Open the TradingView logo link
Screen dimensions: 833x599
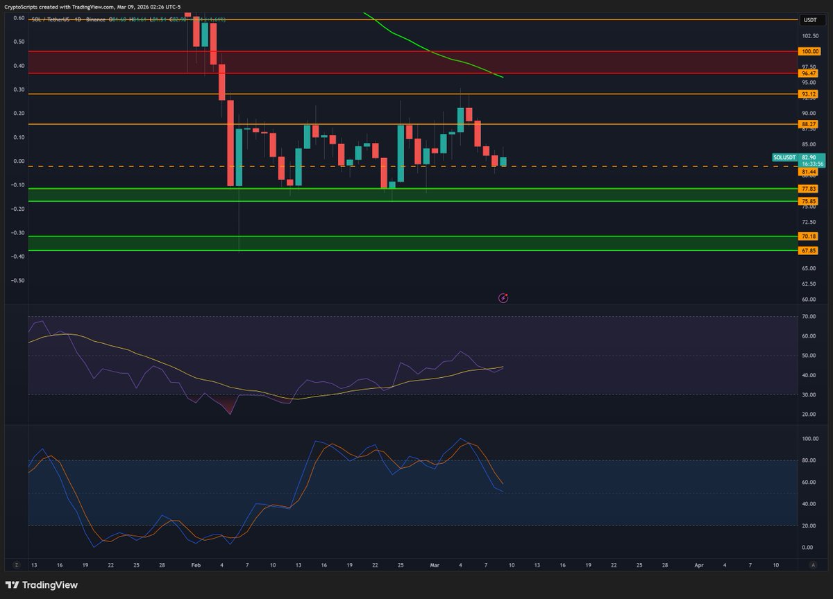click(x=42, y=585)
